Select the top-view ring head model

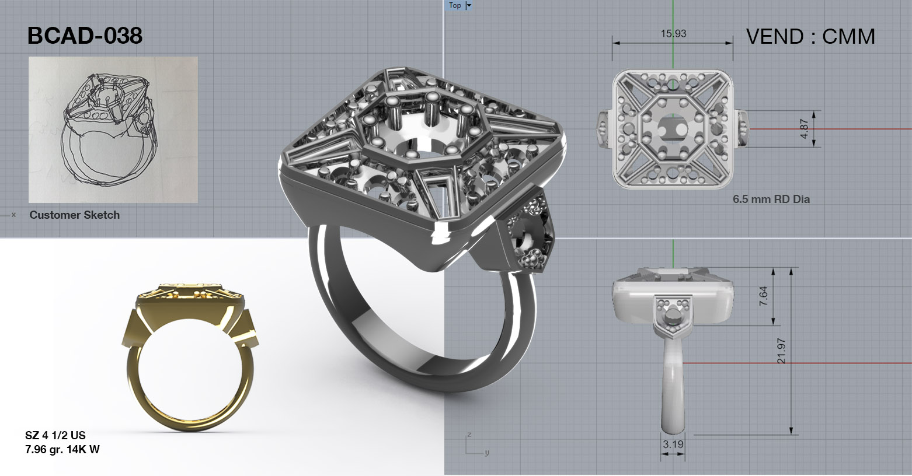(x=673, y=129)
